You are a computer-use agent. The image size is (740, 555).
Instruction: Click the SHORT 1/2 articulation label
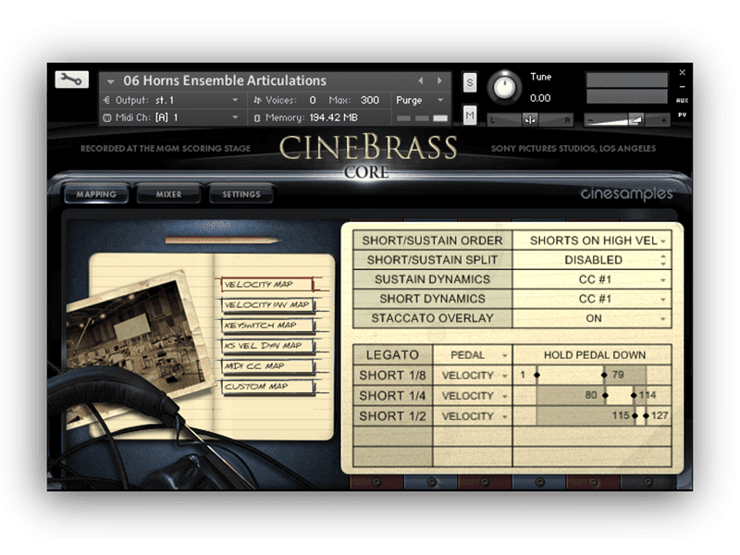tap(392, 415)
